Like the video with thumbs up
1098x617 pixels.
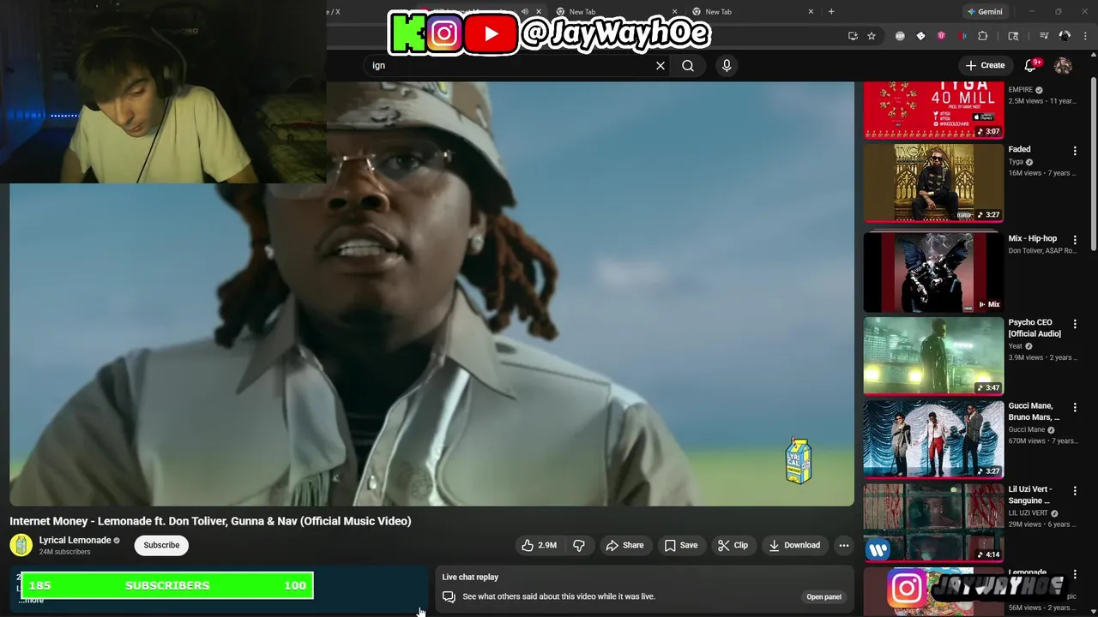(540, 545)
